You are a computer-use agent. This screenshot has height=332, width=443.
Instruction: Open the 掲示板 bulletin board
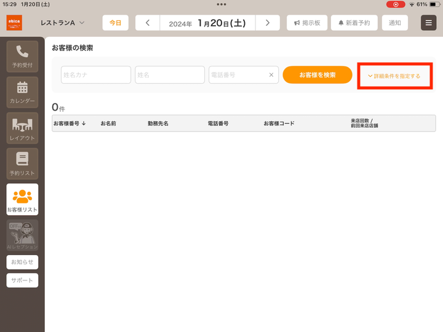click(x=307, y=23)
